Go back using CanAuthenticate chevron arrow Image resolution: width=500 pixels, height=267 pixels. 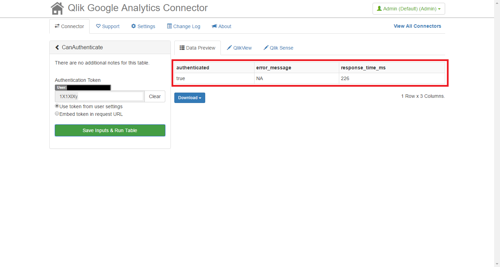click(57, 48)
